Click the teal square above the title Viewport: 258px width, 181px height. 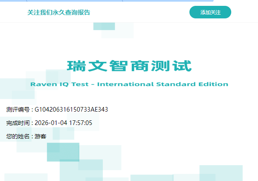[x=104, y=25]
